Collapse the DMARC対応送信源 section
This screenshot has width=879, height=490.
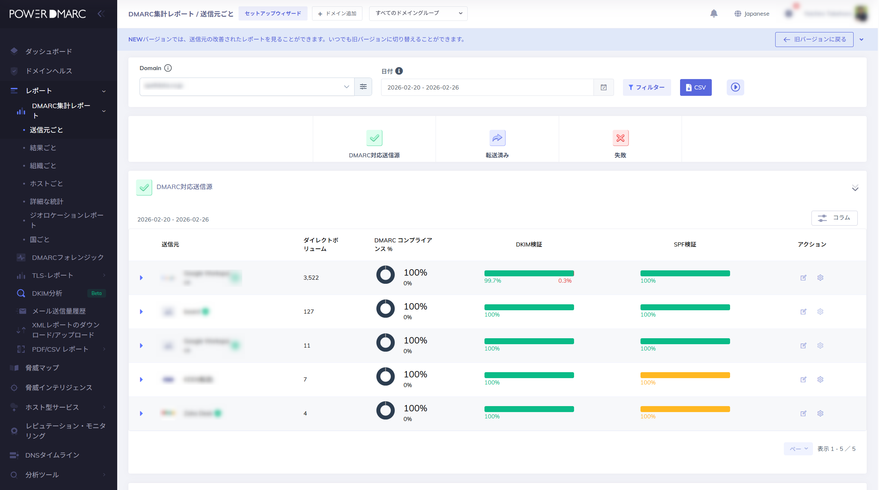click(855, 188)
